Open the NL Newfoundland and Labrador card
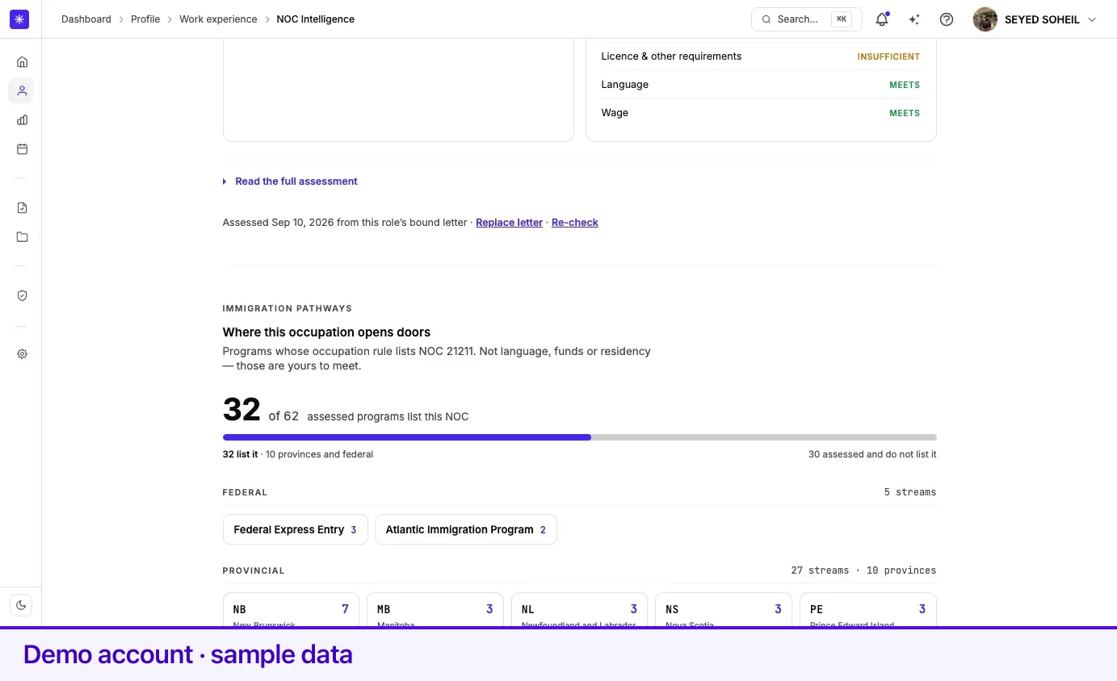Screen dimensions: 1117x681 [579, 611]
